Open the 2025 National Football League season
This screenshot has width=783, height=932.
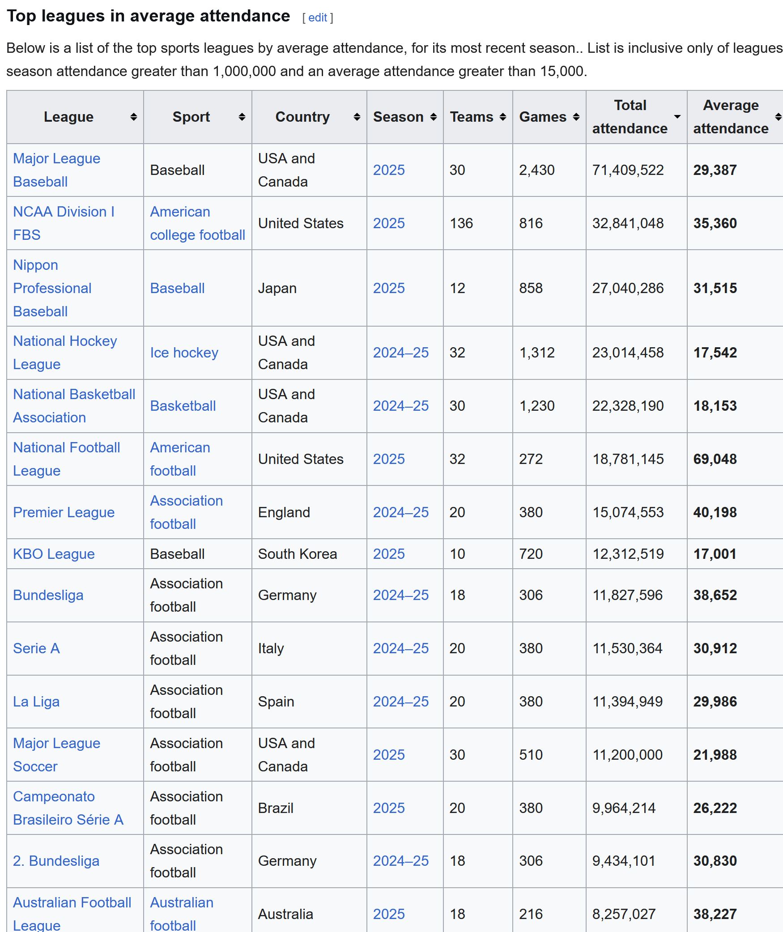click(x=389, y=459)
